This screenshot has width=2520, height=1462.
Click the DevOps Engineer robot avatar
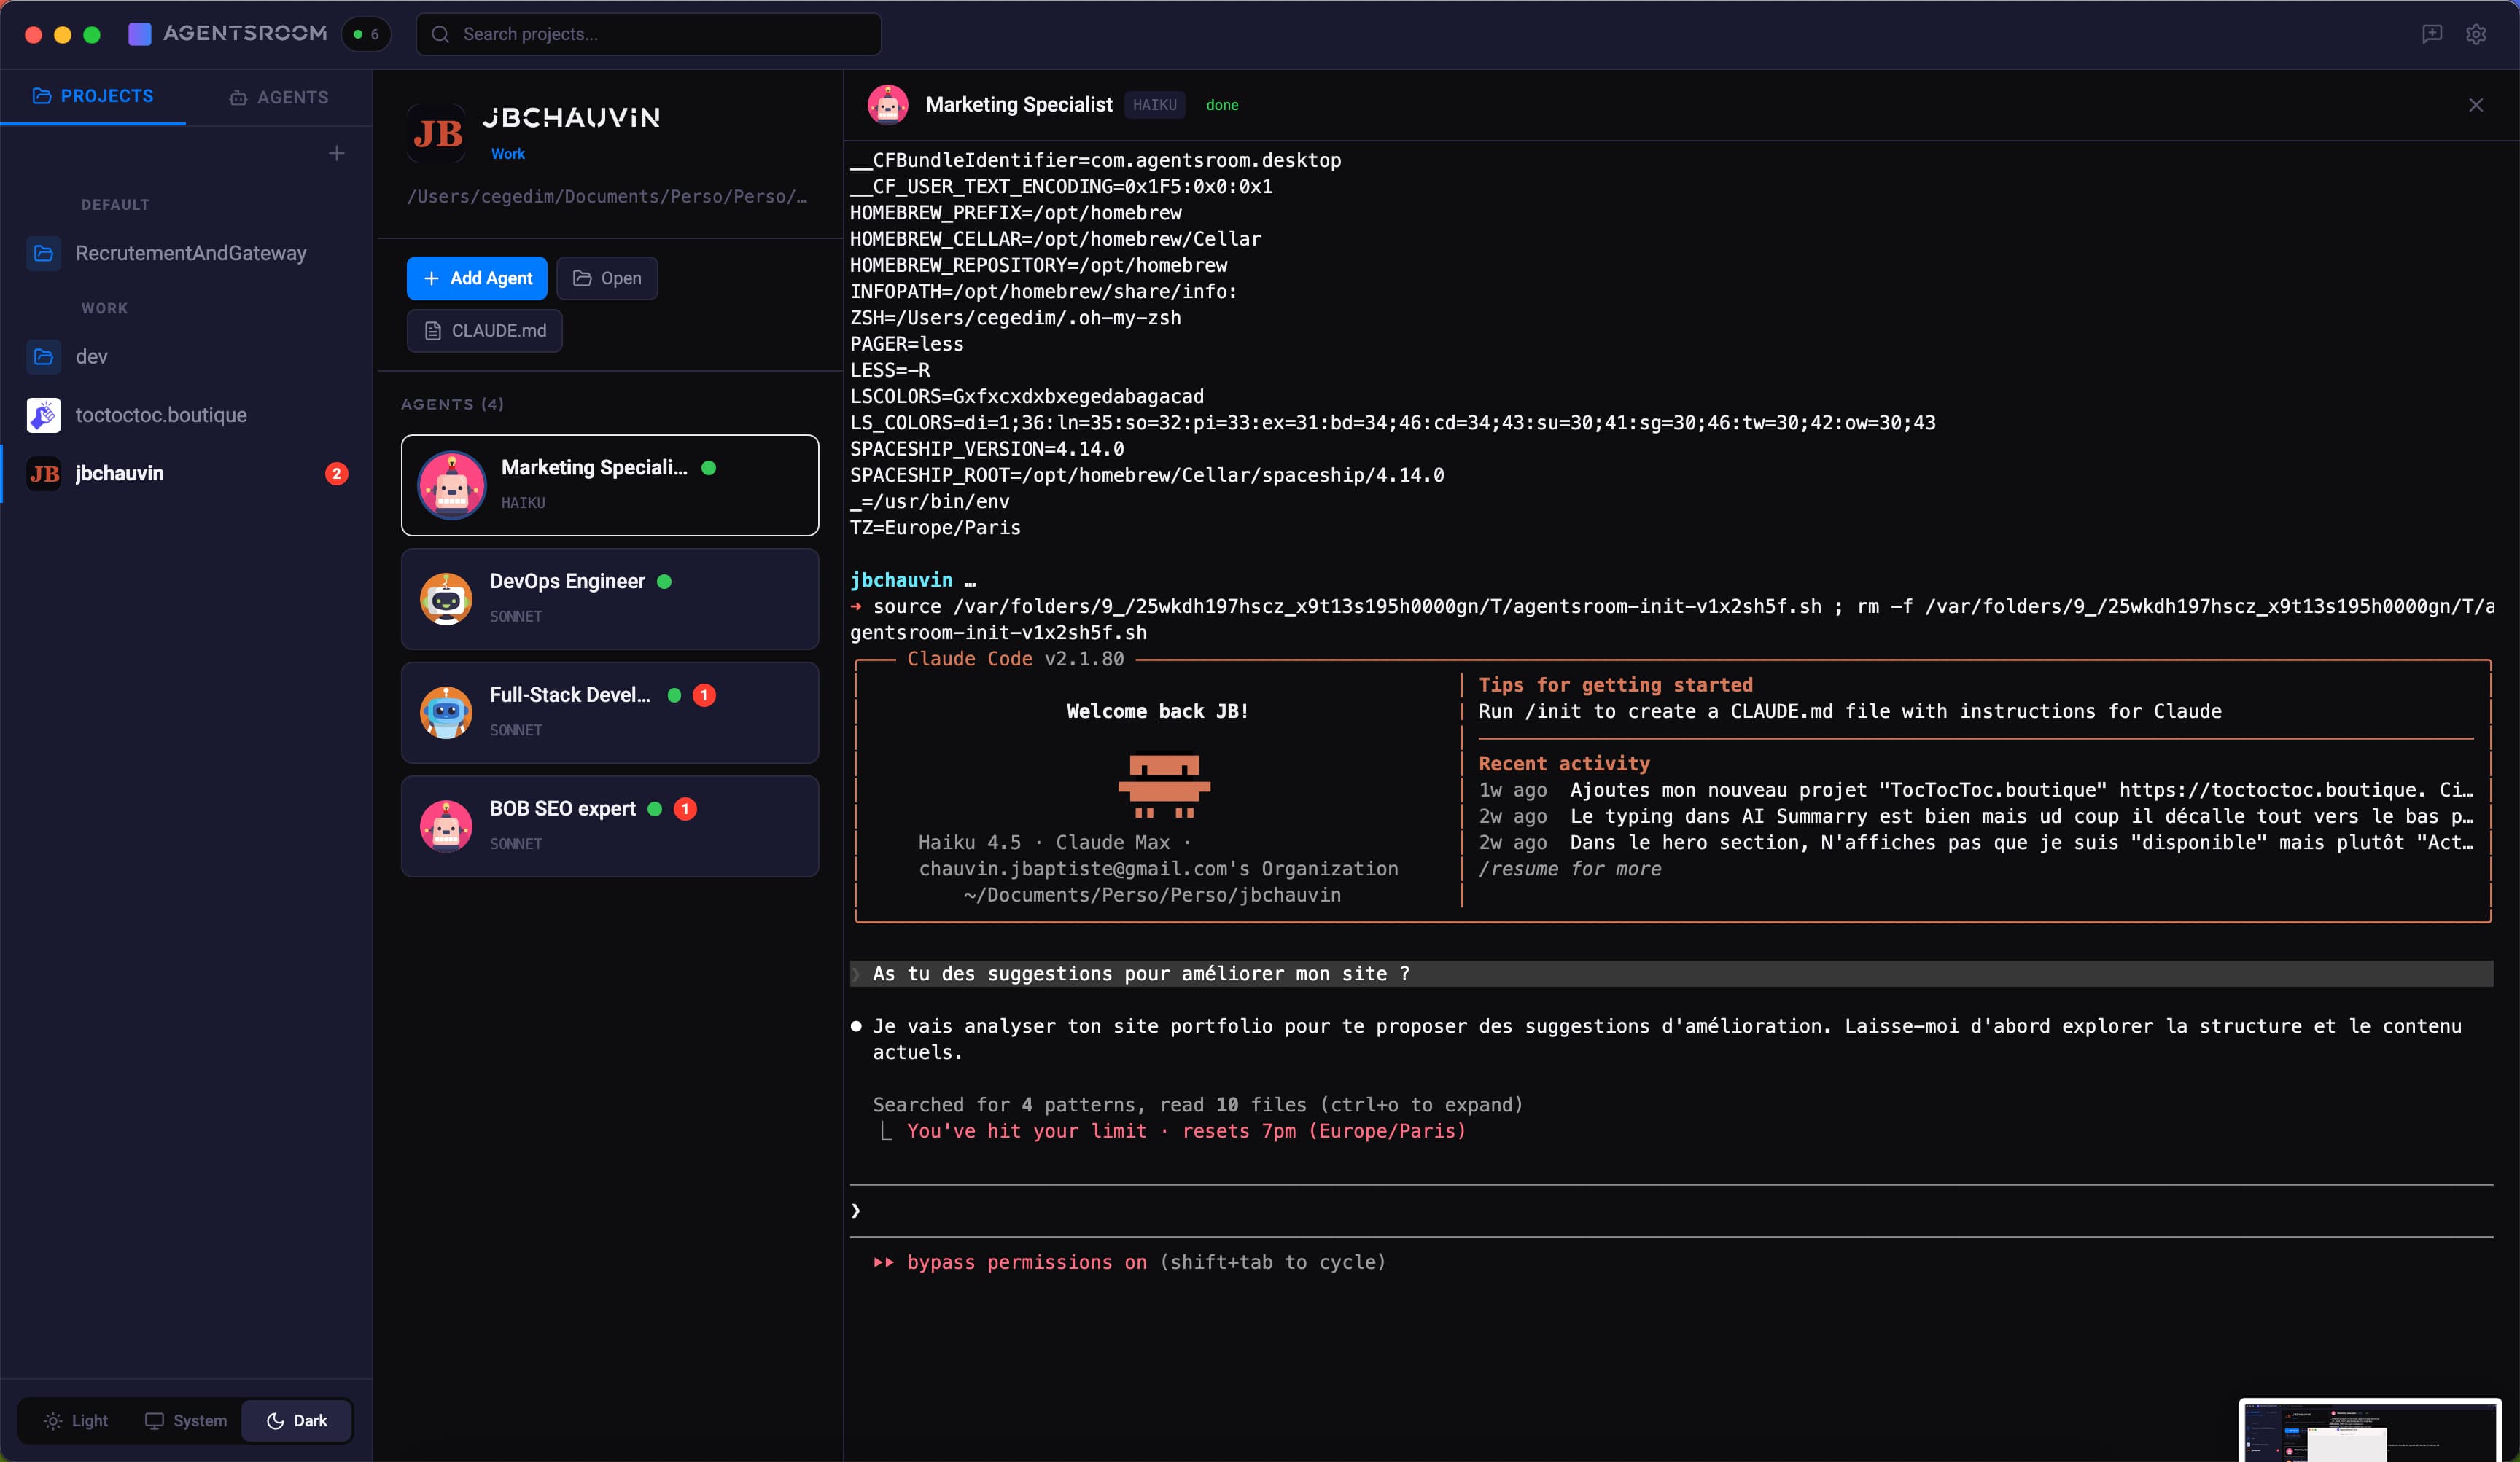coord(447,598)
